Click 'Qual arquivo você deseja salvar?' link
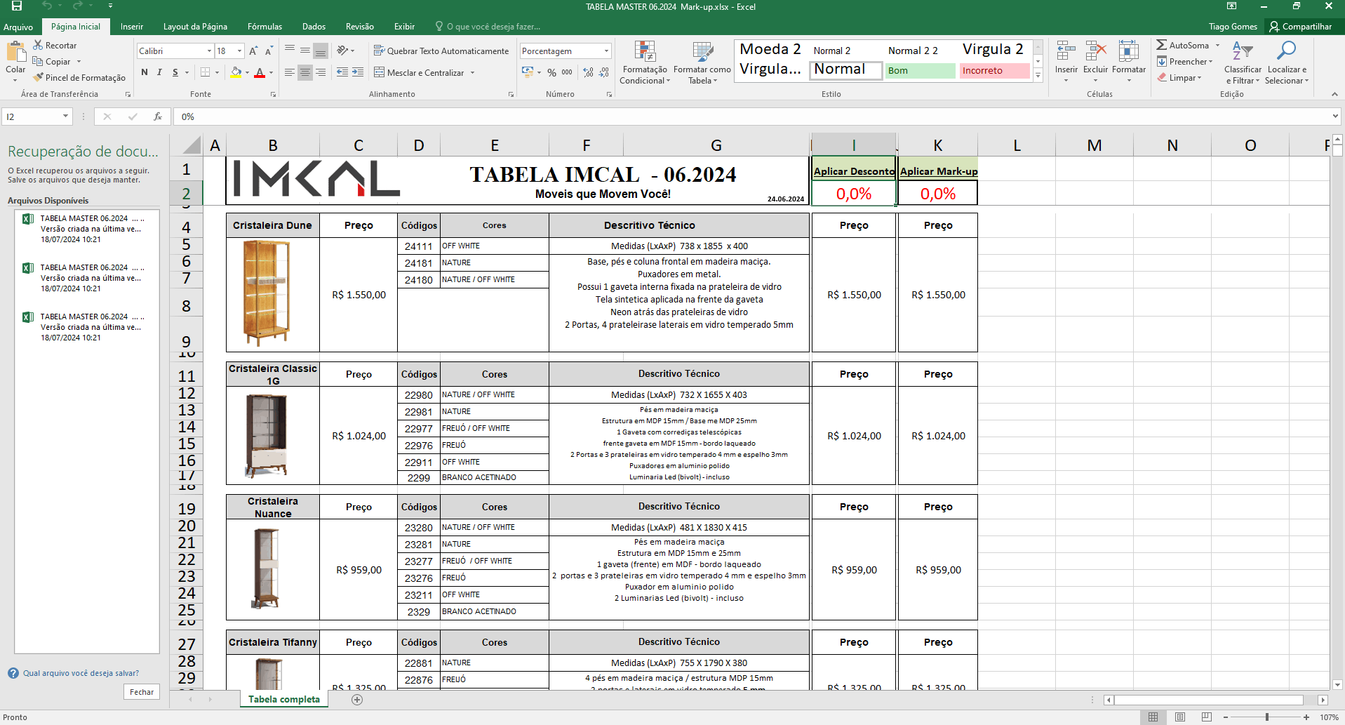1345x725 pixels. (81, 673)
